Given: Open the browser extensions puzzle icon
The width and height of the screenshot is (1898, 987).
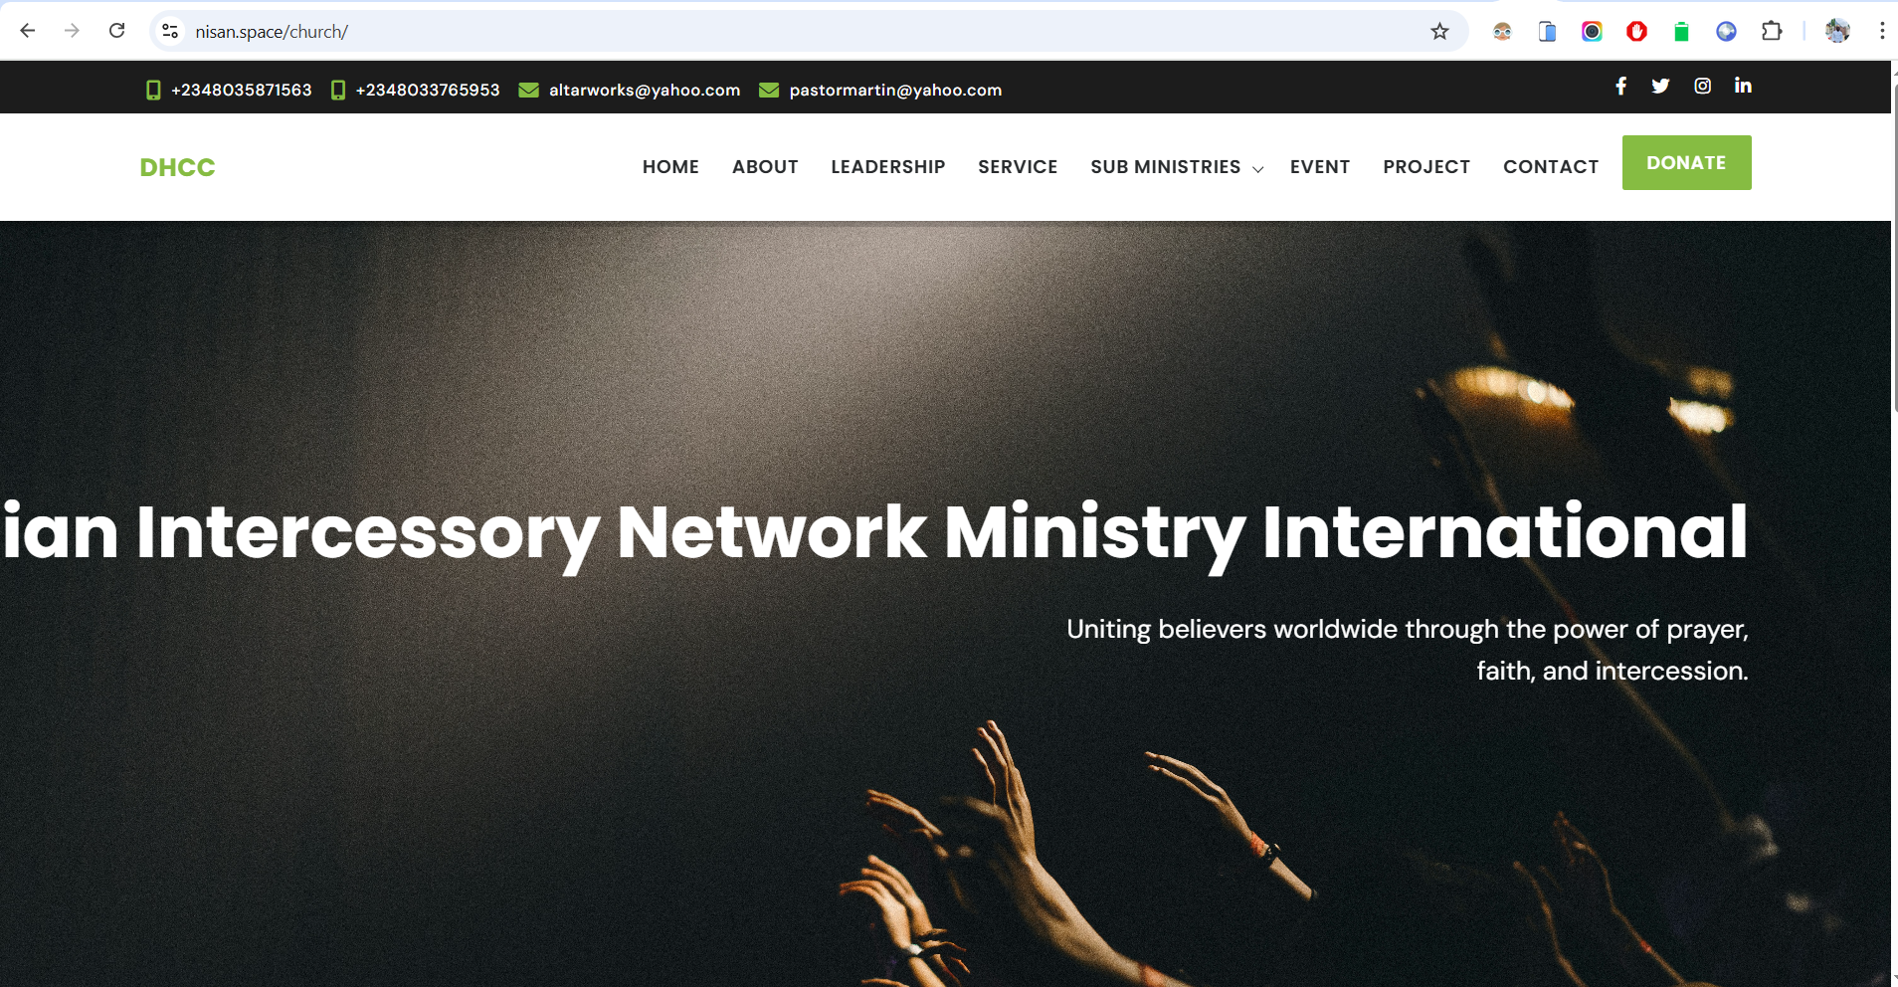Looking at the screenshot, I should (1771, 32).
